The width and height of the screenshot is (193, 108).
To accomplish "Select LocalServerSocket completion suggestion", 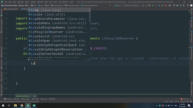I will point(59,54).
